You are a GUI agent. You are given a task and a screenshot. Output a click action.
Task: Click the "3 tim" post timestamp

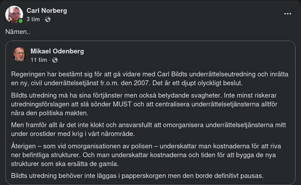tap(33, 19)
